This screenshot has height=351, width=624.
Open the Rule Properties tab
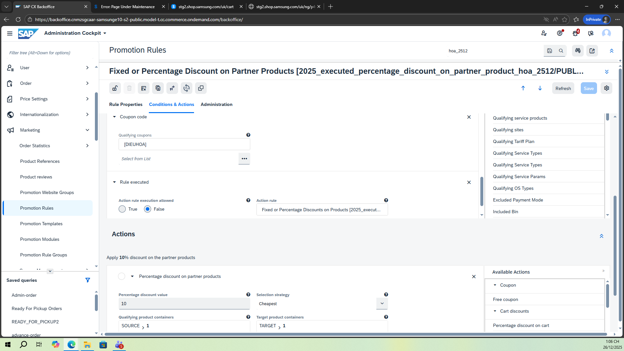tap(126, 104)
